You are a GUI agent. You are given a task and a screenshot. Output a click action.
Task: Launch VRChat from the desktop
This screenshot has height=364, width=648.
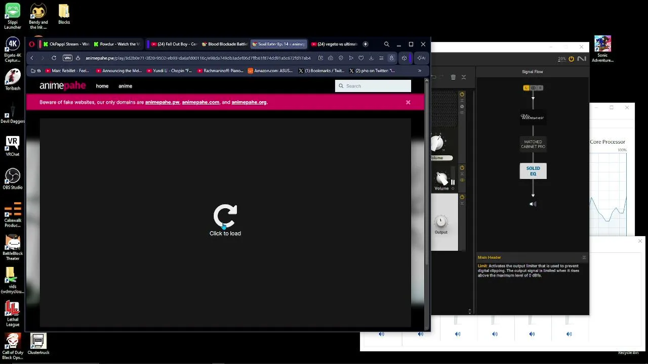coord(13,146)
